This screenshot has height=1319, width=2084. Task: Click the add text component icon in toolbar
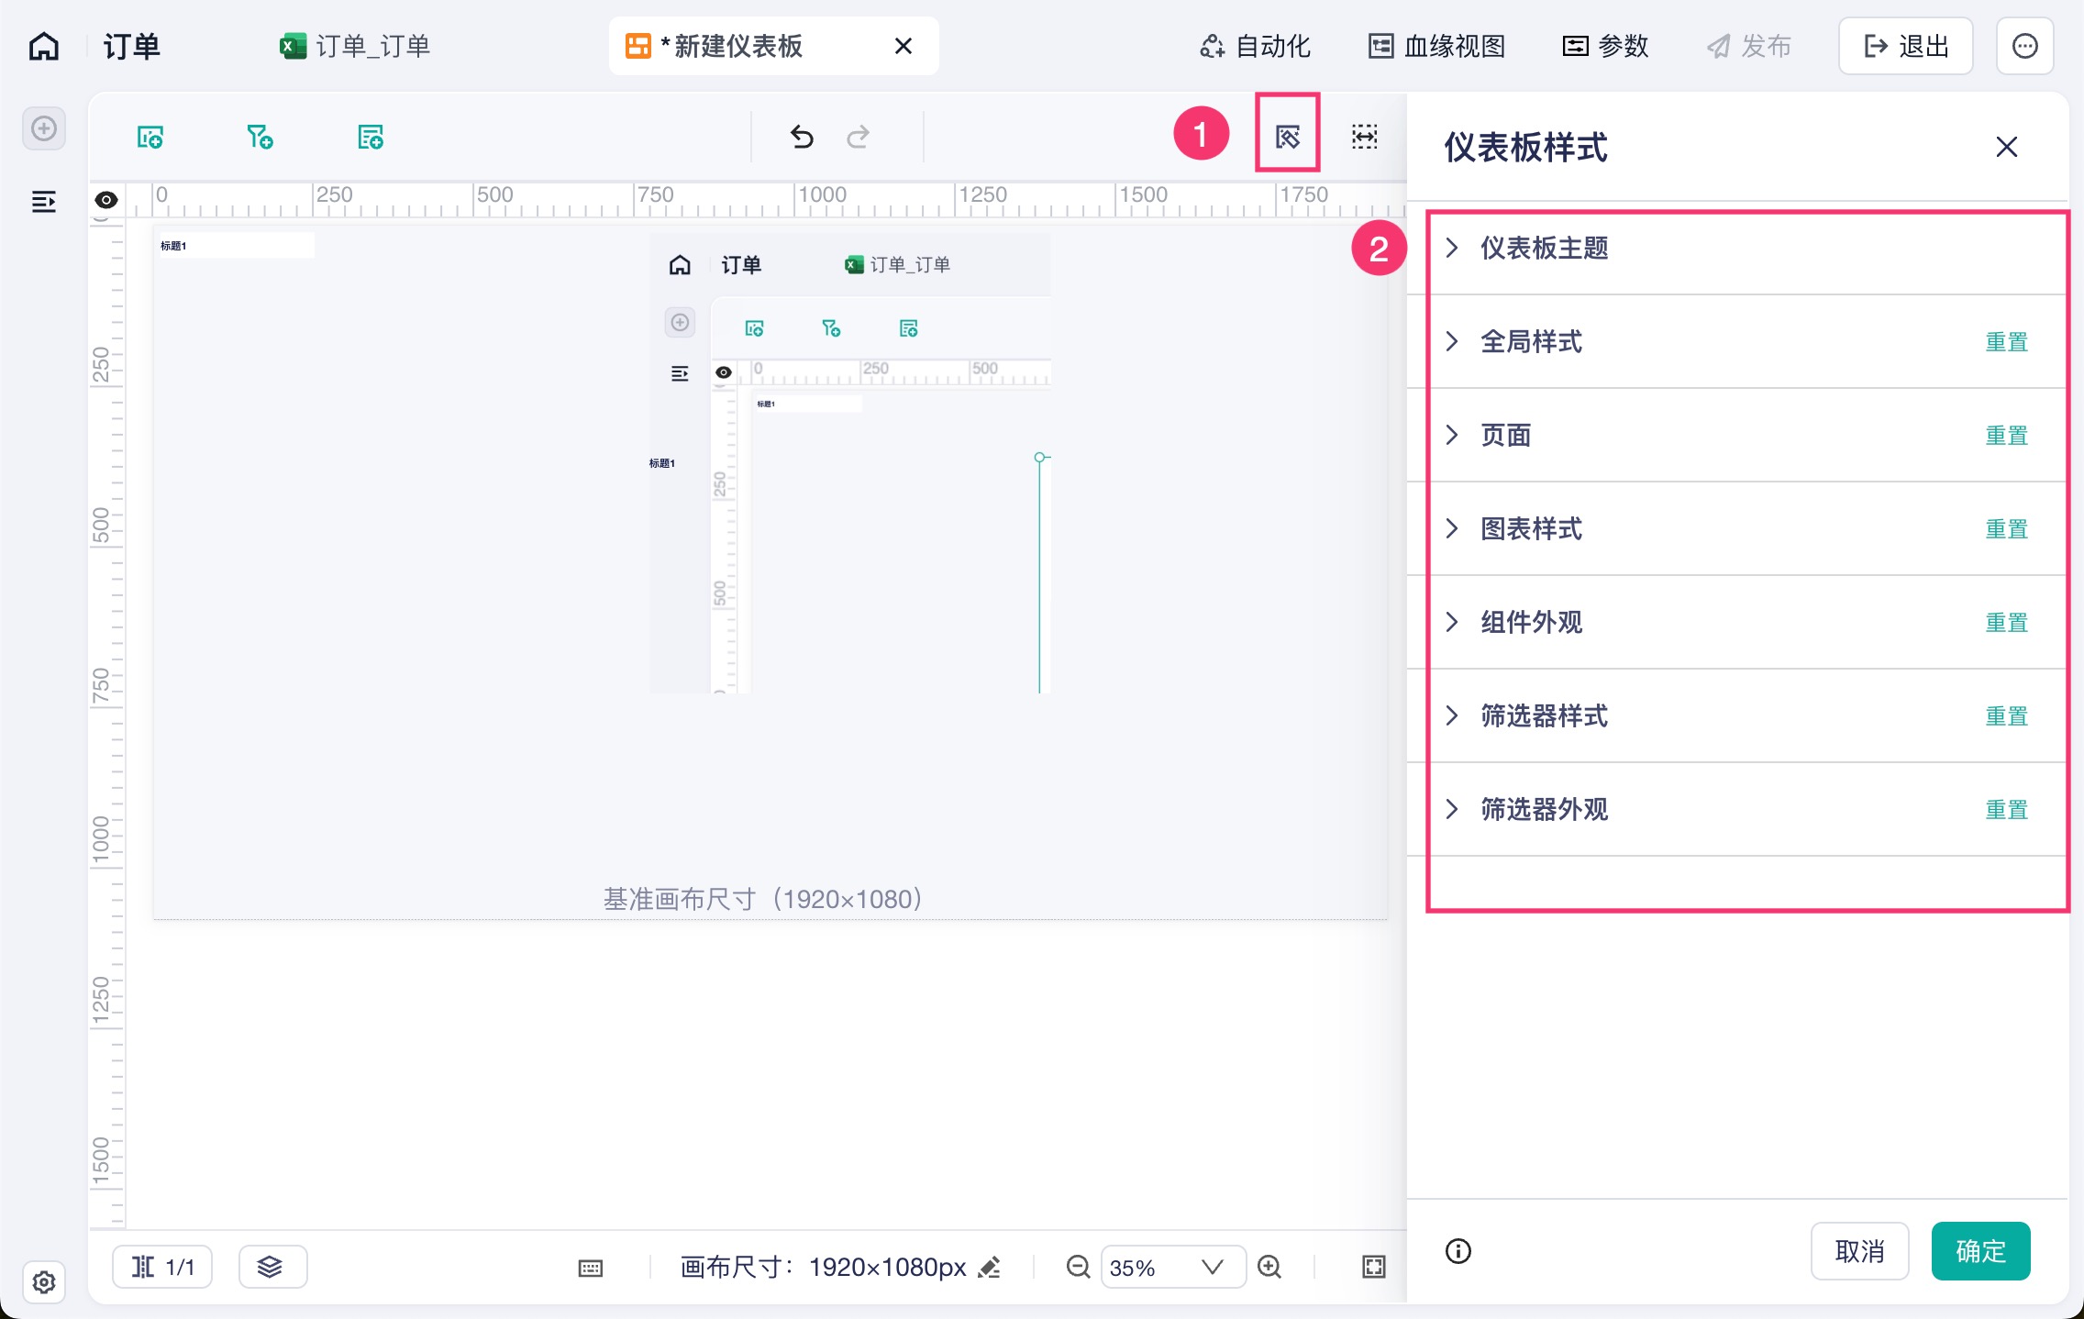tap(371, 138)
